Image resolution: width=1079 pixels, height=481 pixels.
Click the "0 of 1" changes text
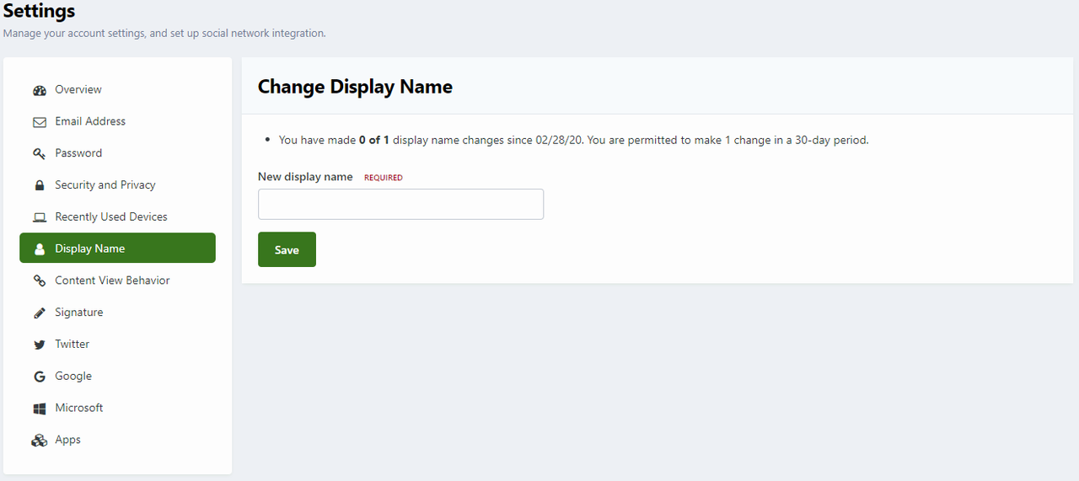coord(373,140)
